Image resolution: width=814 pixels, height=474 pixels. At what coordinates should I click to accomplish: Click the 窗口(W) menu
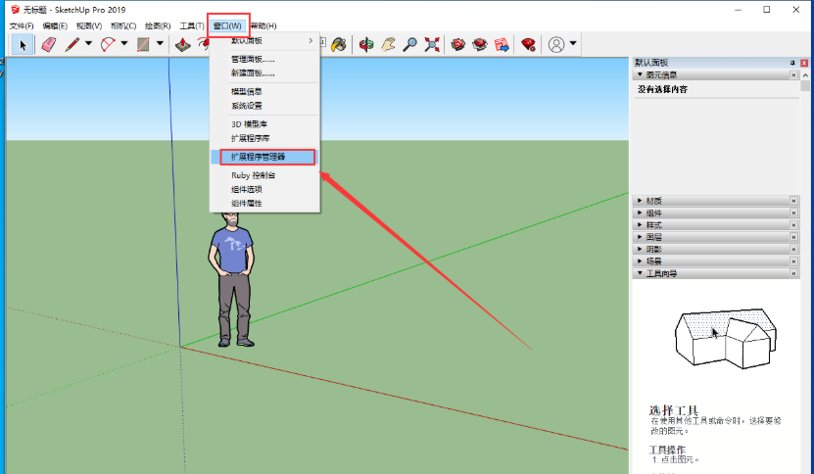click(227, 26)
